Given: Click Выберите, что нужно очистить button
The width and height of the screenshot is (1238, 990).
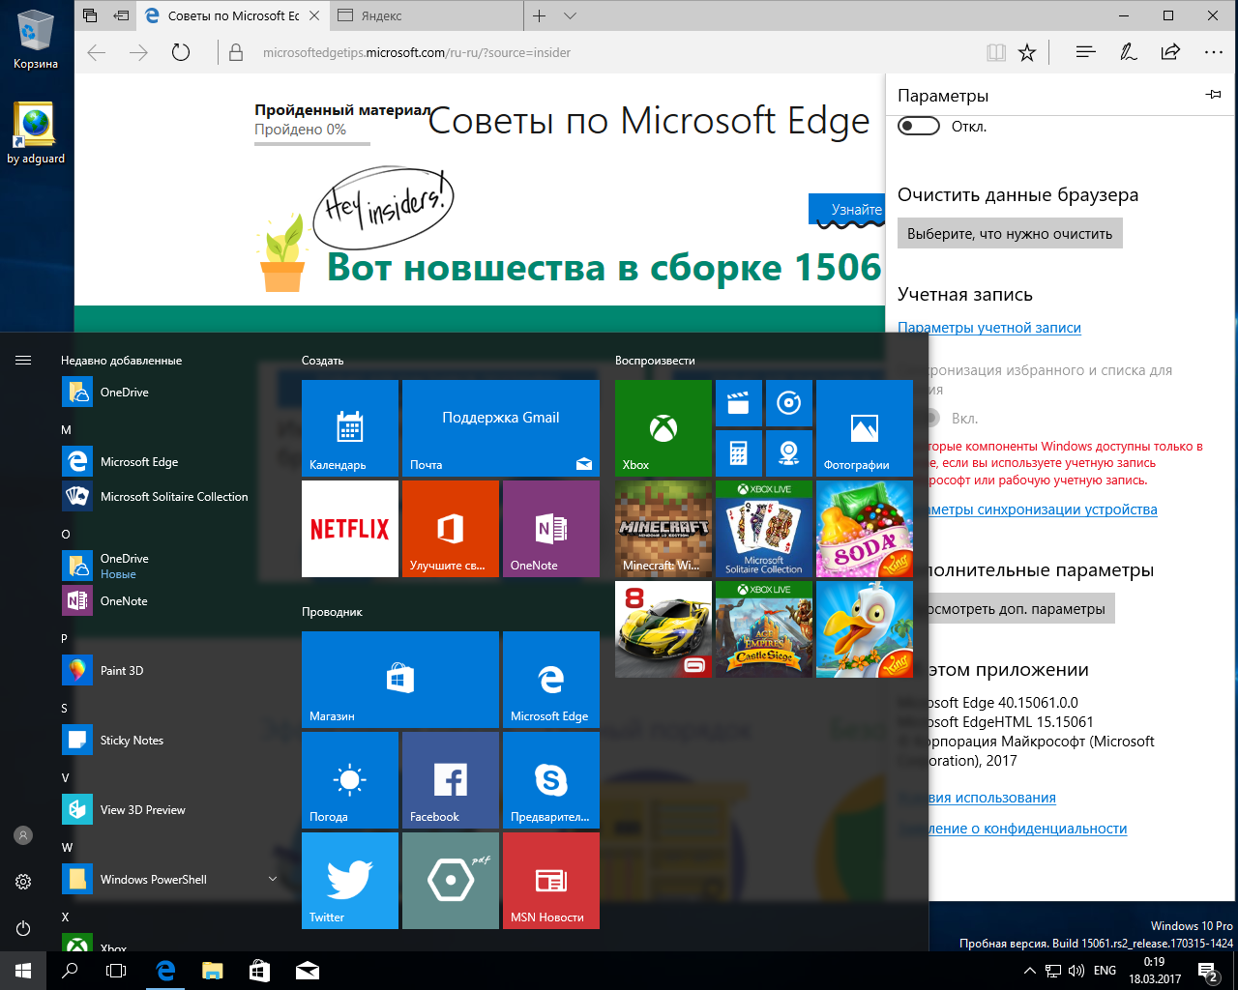Looking at the screenshot, I should point(1010,234).
